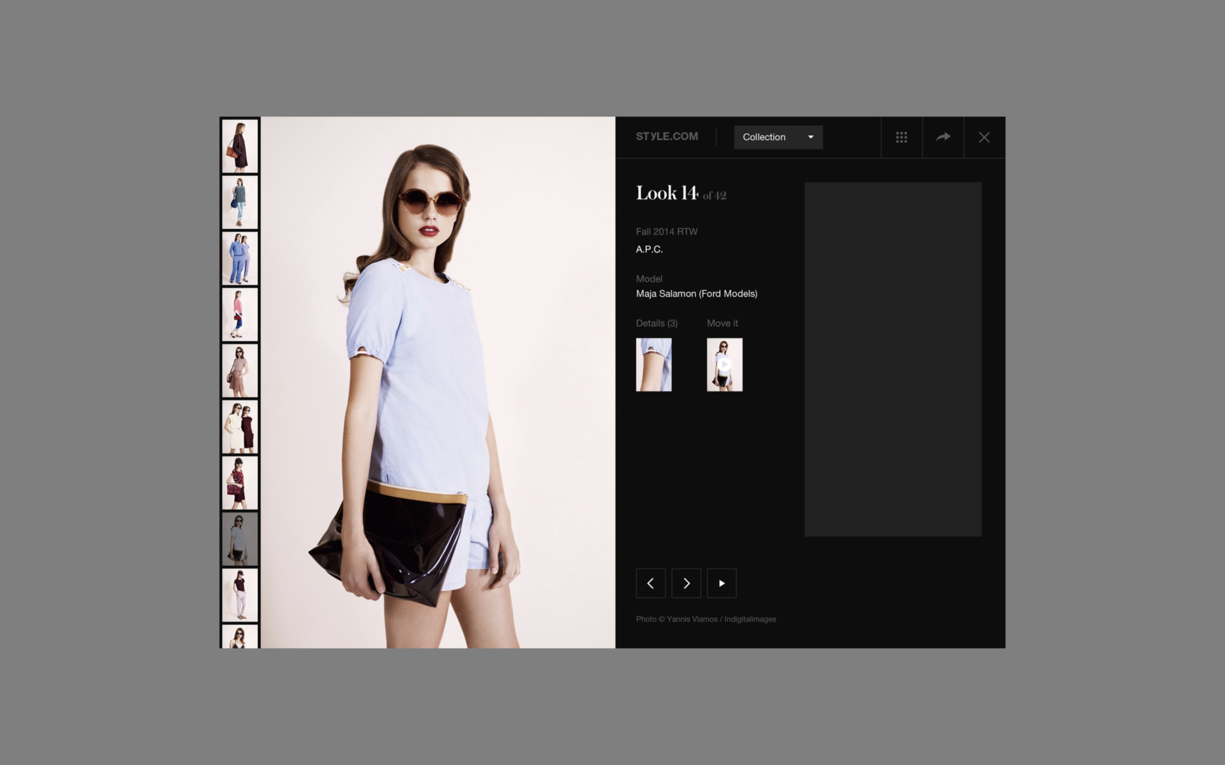Play the Move it runway video
1225x765 pixels.
[x=725, y=363]
